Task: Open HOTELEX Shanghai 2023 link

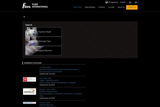Action: (48, 91)
